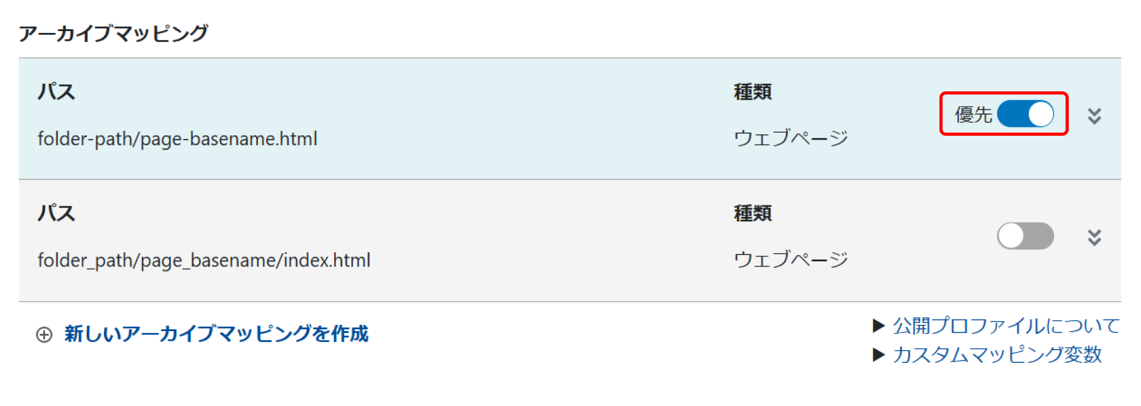Click the plus circle icon
Viewport: 1141px width, 406px height.
(x=44, y=334)
